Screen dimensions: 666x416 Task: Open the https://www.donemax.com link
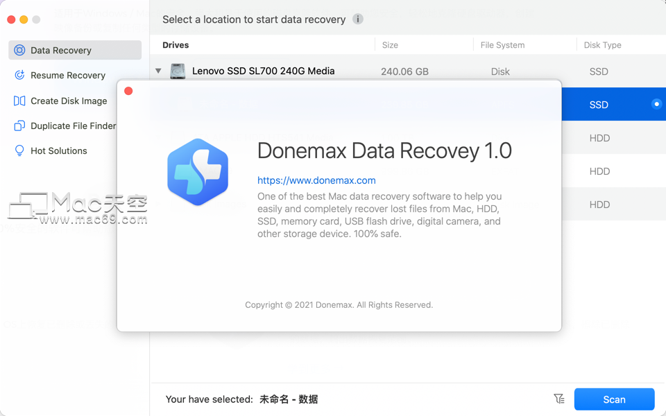316,180
